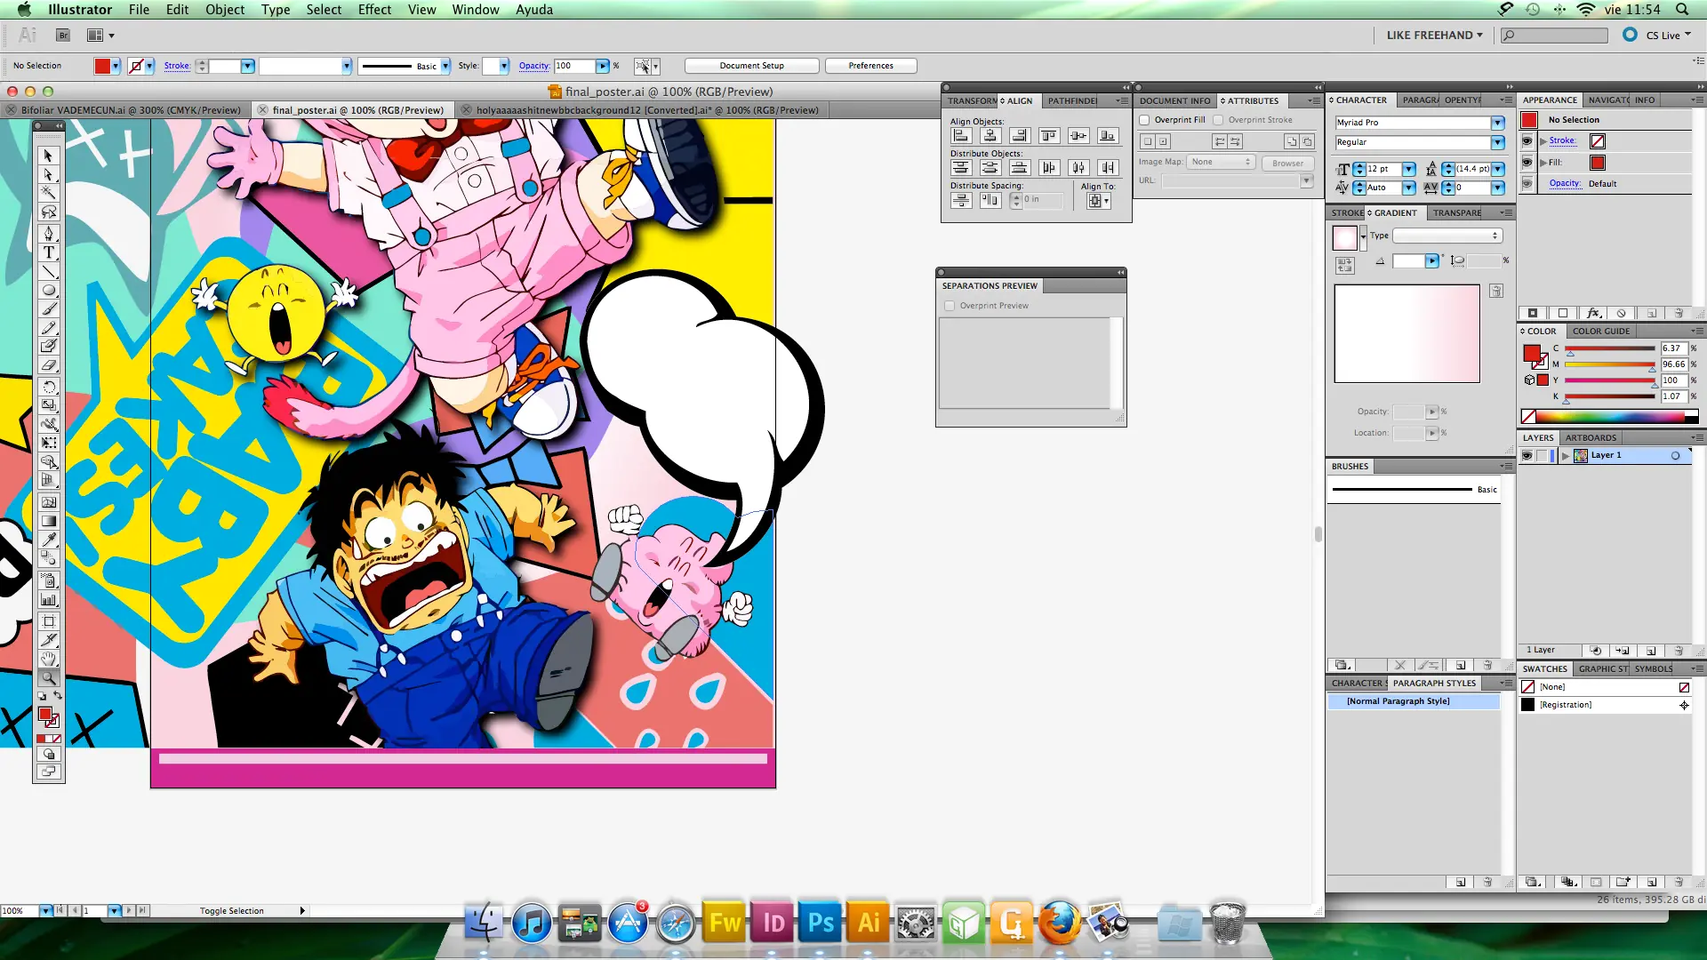Select the Zoom magnifier tool
Screen dimensions: 1707x960
(x=48, y=677)
